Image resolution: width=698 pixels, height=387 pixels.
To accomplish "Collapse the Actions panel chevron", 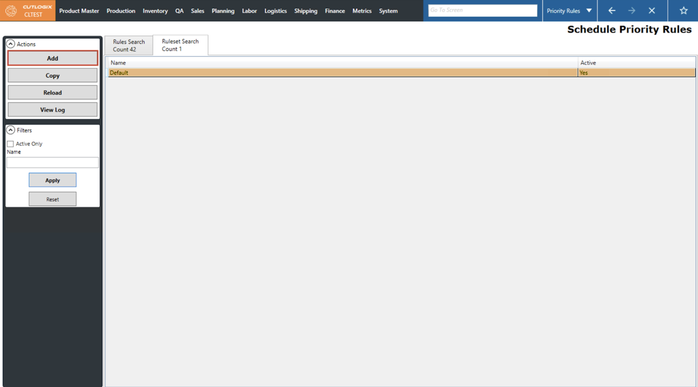I will pyautogui.click(x=11, y=44).
